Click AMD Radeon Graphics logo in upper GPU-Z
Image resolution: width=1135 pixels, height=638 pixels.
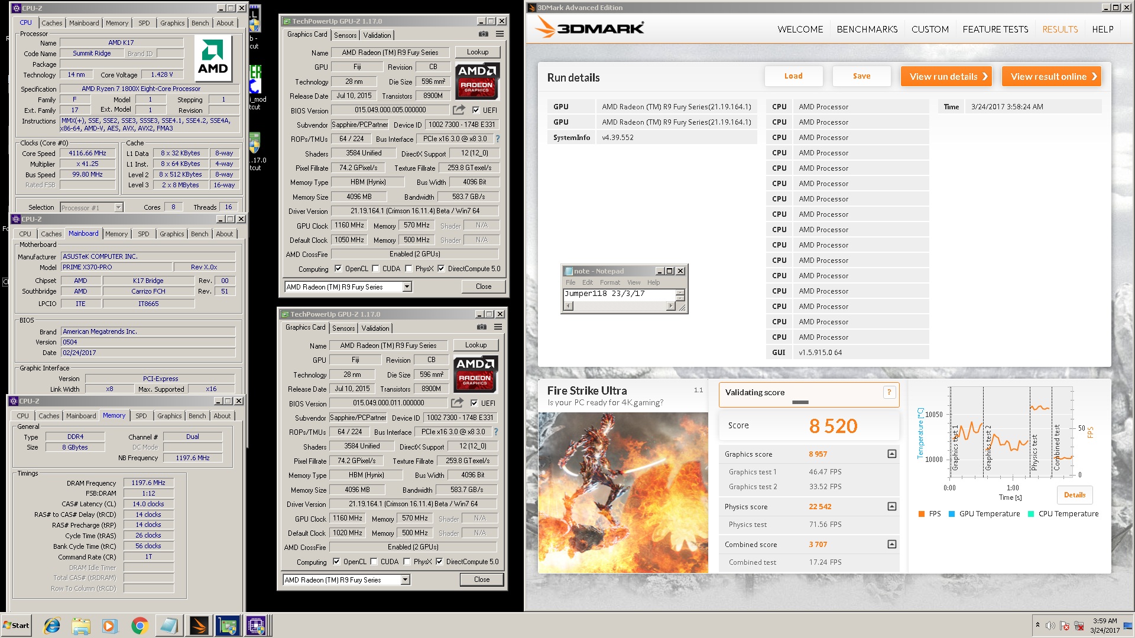476,81
